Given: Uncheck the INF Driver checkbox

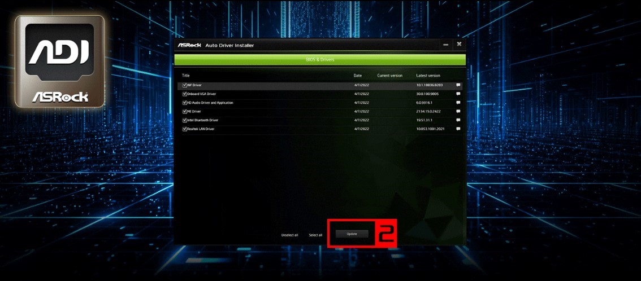Looking at the screenshot, I should click(184, 85).
